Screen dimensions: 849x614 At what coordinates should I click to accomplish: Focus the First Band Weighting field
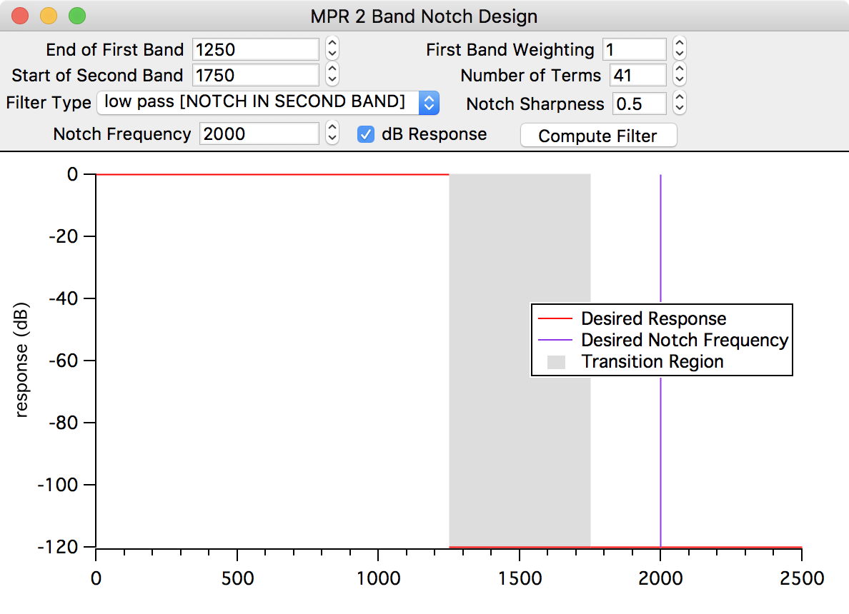point(634,49)
